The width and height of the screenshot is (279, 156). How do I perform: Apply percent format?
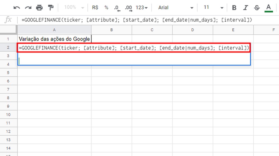click(x=106, y=8)
